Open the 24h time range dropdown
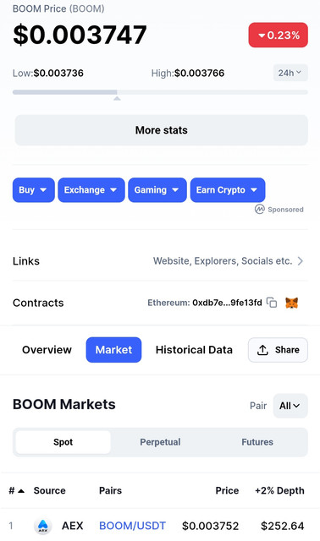The height and width of the screenshot is (541, 320). (x=290, y=73)
